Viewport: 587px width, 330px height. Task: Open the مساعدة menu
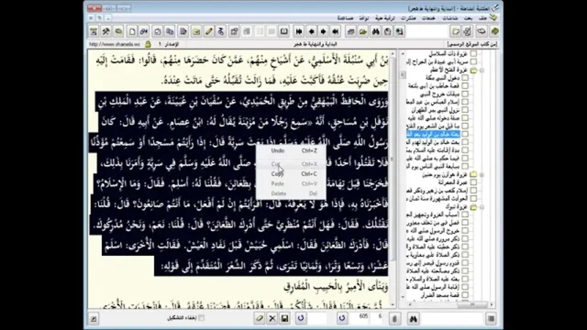point(345,17)
